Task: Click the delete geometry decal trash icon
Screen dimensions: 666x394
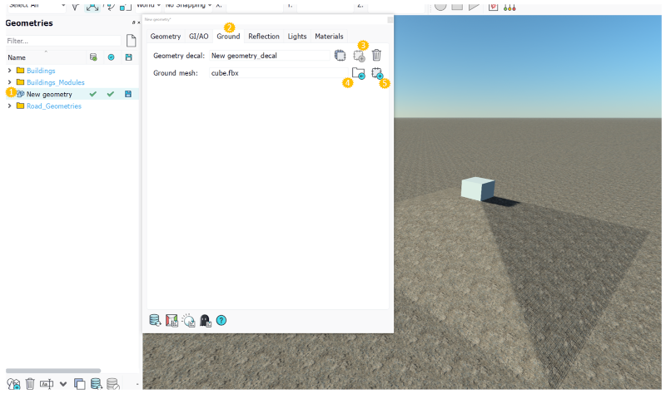Action: pyautogui.click(x=376, y=56)
